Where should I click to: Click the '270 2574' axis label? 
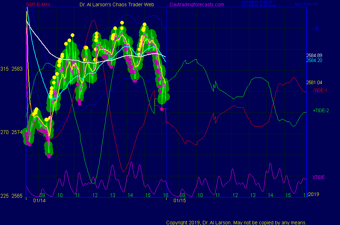pyautogui.click(x=11, y=132)
